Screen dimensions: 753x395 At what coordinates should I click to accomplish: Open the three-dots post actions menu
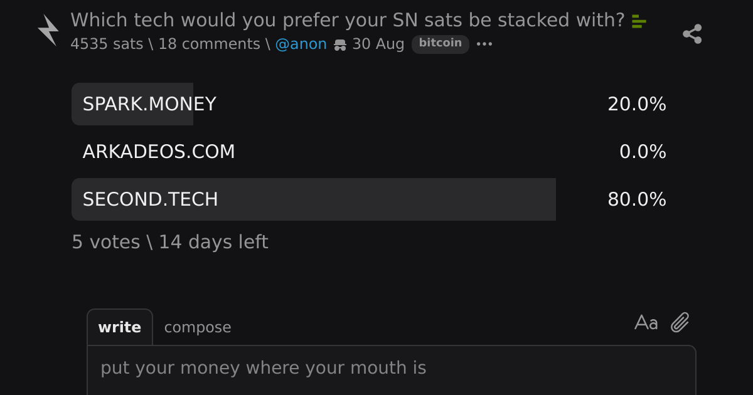pos(484,44)
